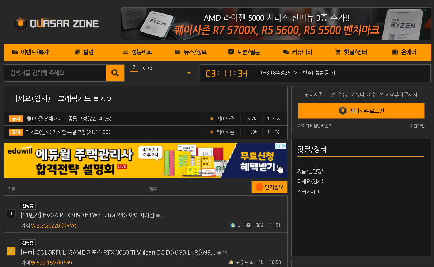The height and width of the screenshot is (267, 434).
Task: Click the 공지 badge of 공통 규정 notice
Action: coord(16,119)
